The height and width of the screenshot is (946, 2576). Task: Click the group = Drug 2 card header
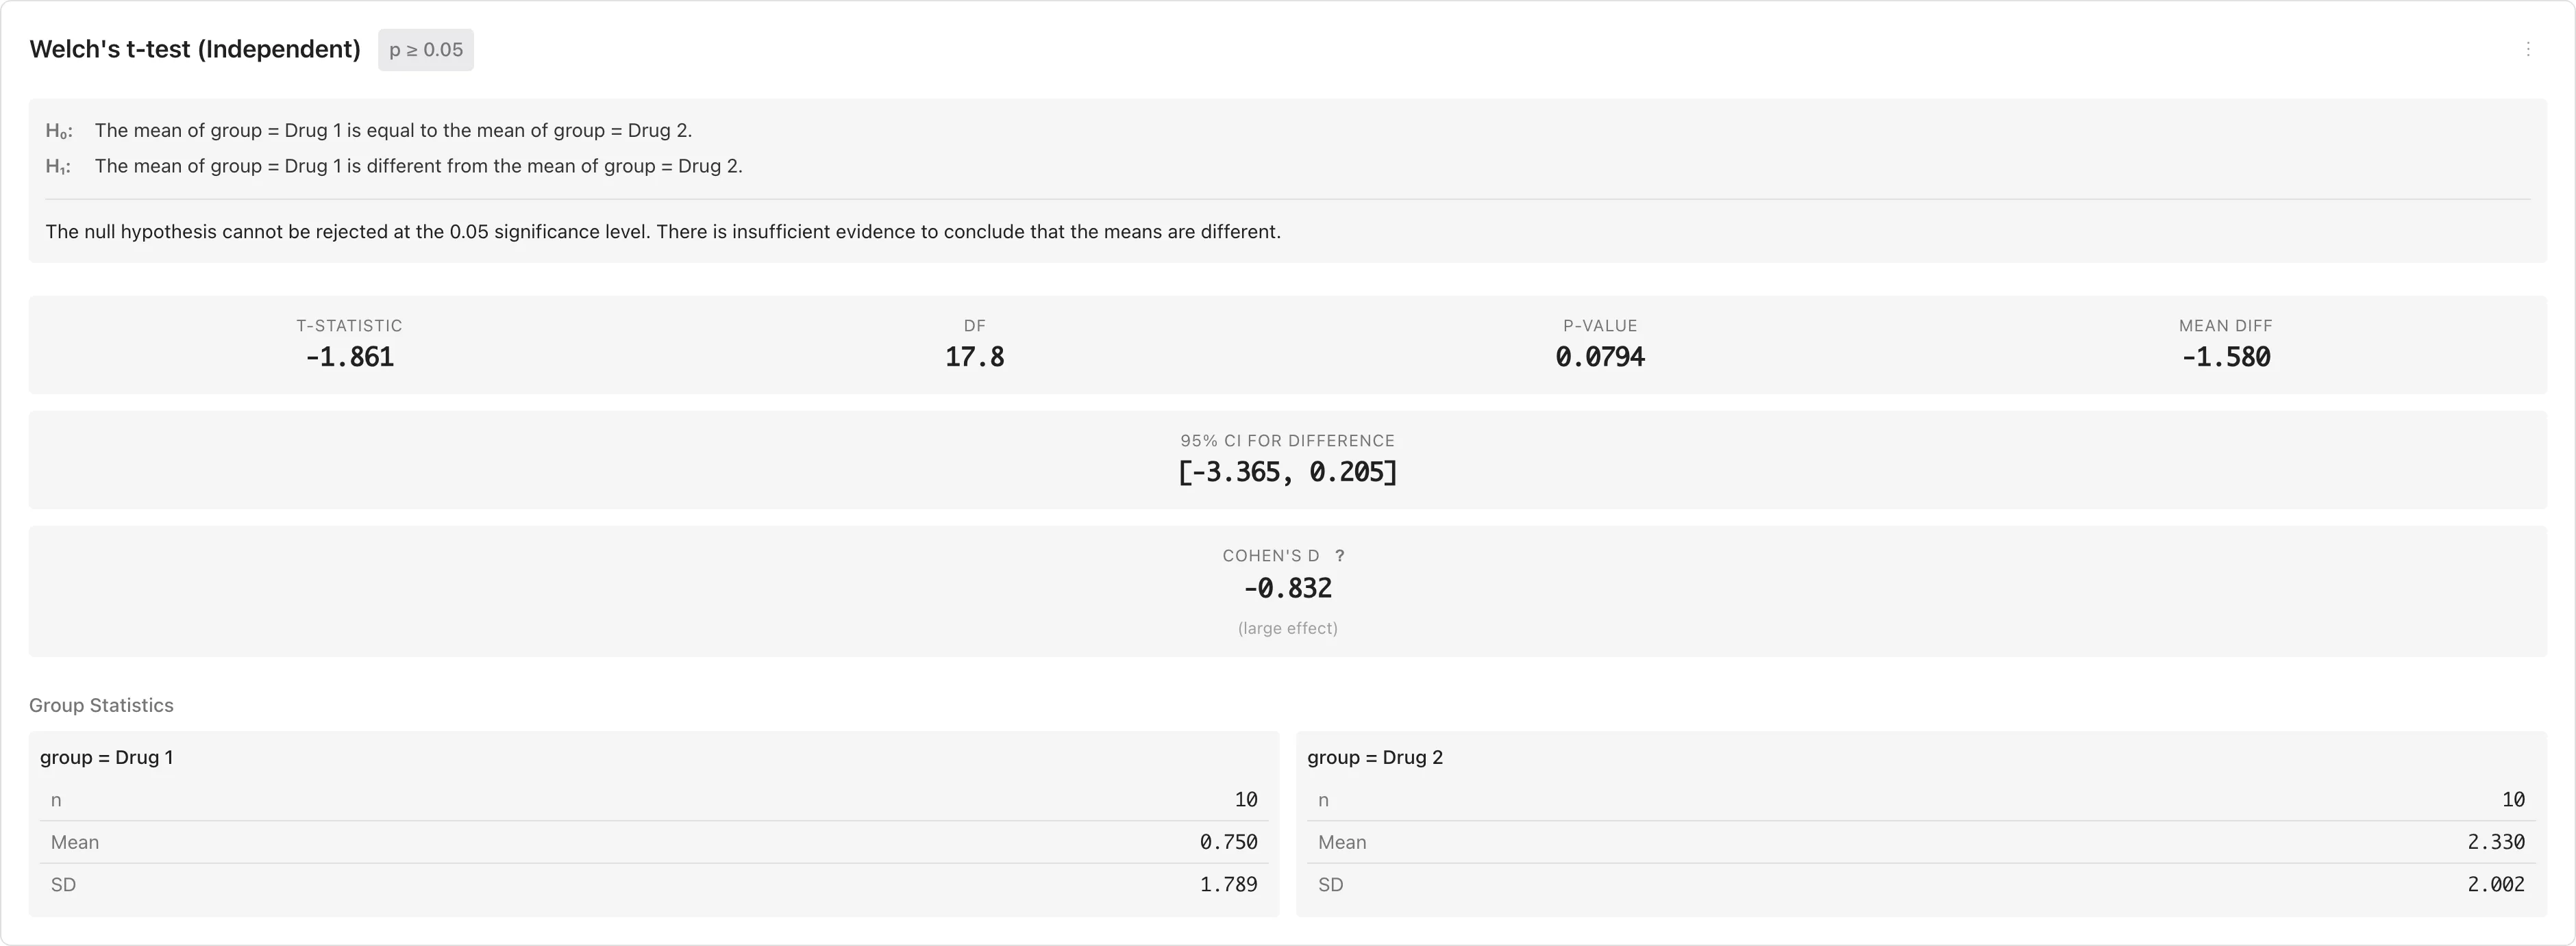1374,757
